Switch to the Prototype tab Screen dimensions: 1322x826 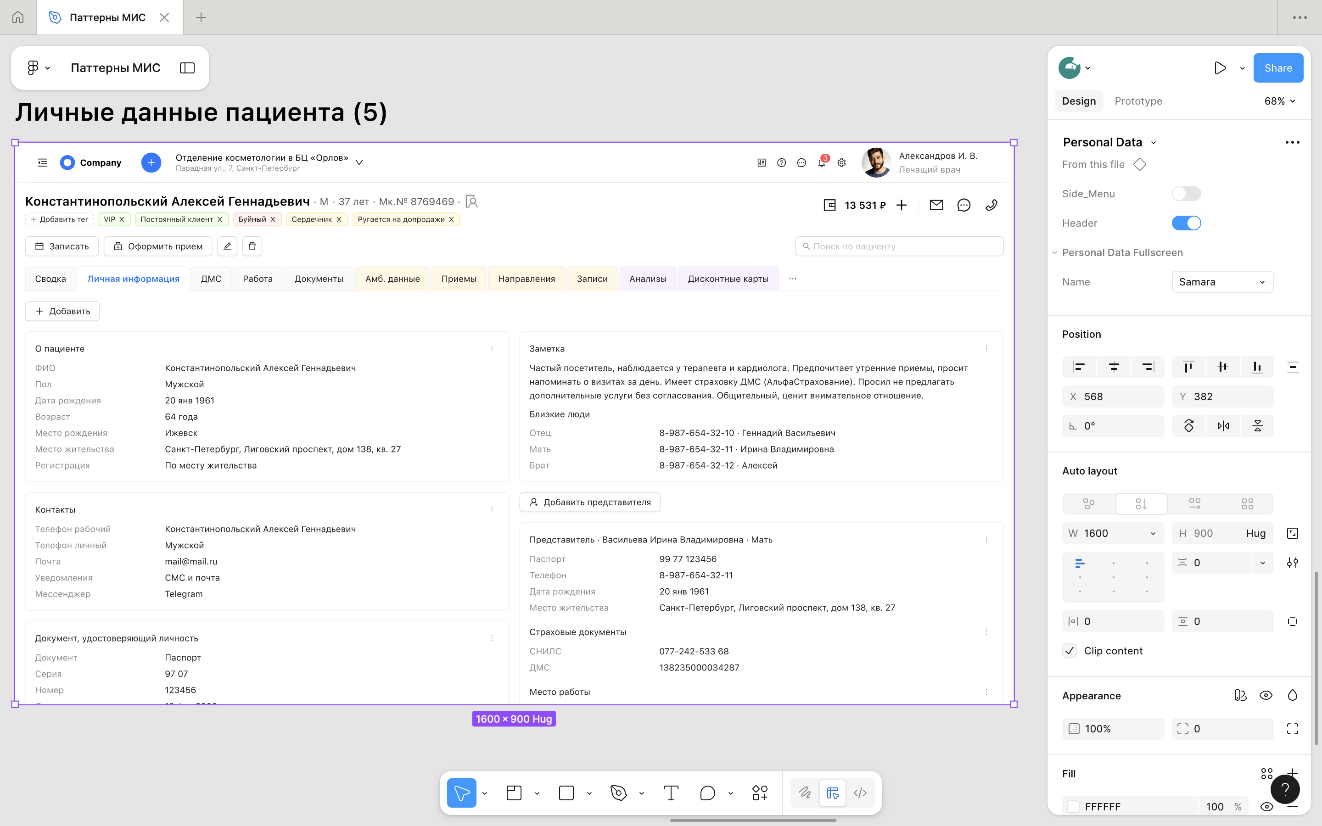(x=1138, y=101)
